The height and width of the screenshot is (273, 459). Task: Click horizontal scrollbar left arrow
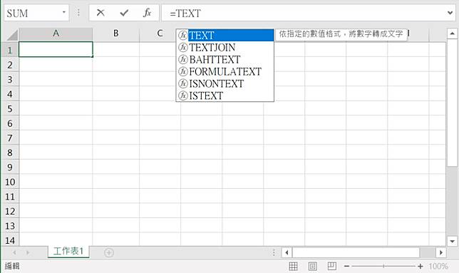287,252
